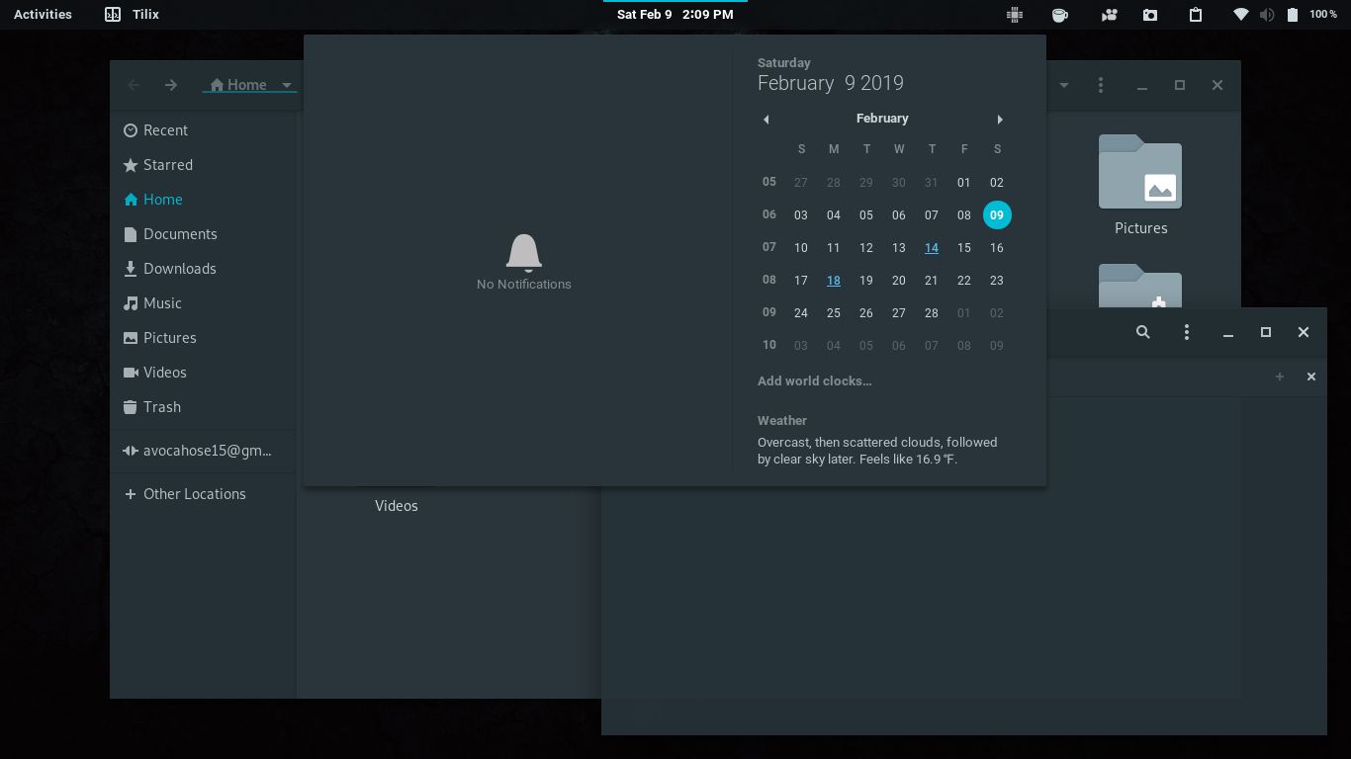The image size is (1351, 759).
Task: Open the clipboard manager tray icon
Action: [x=1196, y=14]
